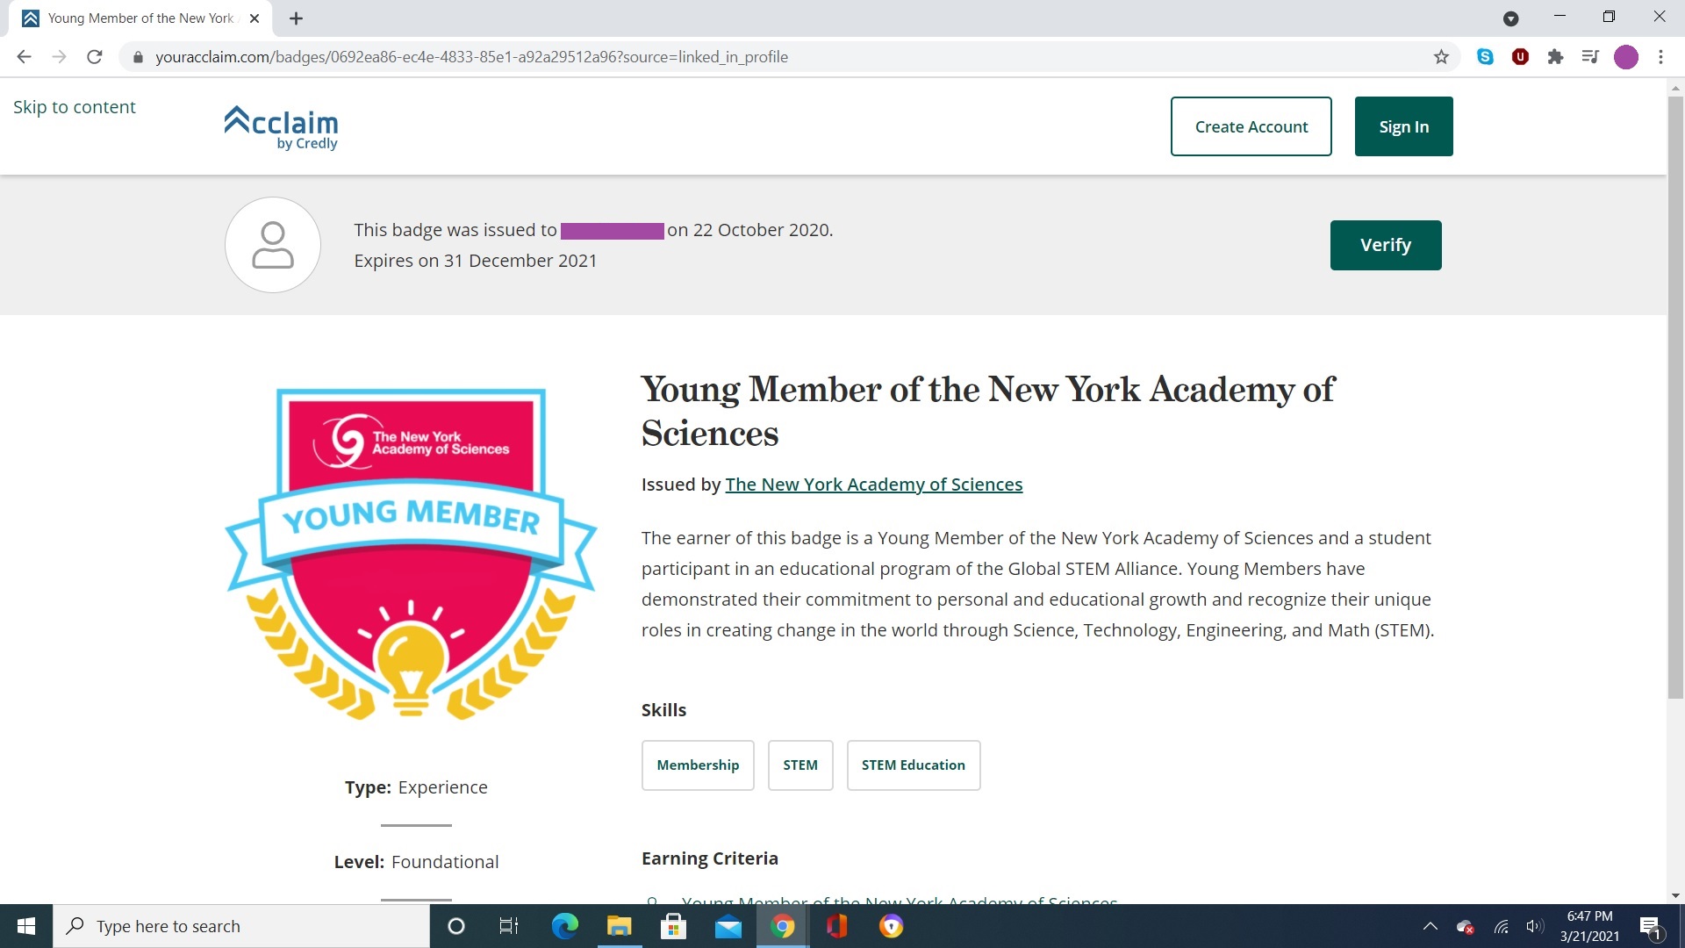Show hidden system tray icons
This screenshot has width=1685, height=948.
click(x=1430, y=926)
